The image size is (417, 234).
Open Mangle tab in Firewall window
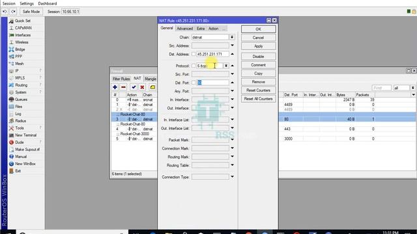(151, 79)
